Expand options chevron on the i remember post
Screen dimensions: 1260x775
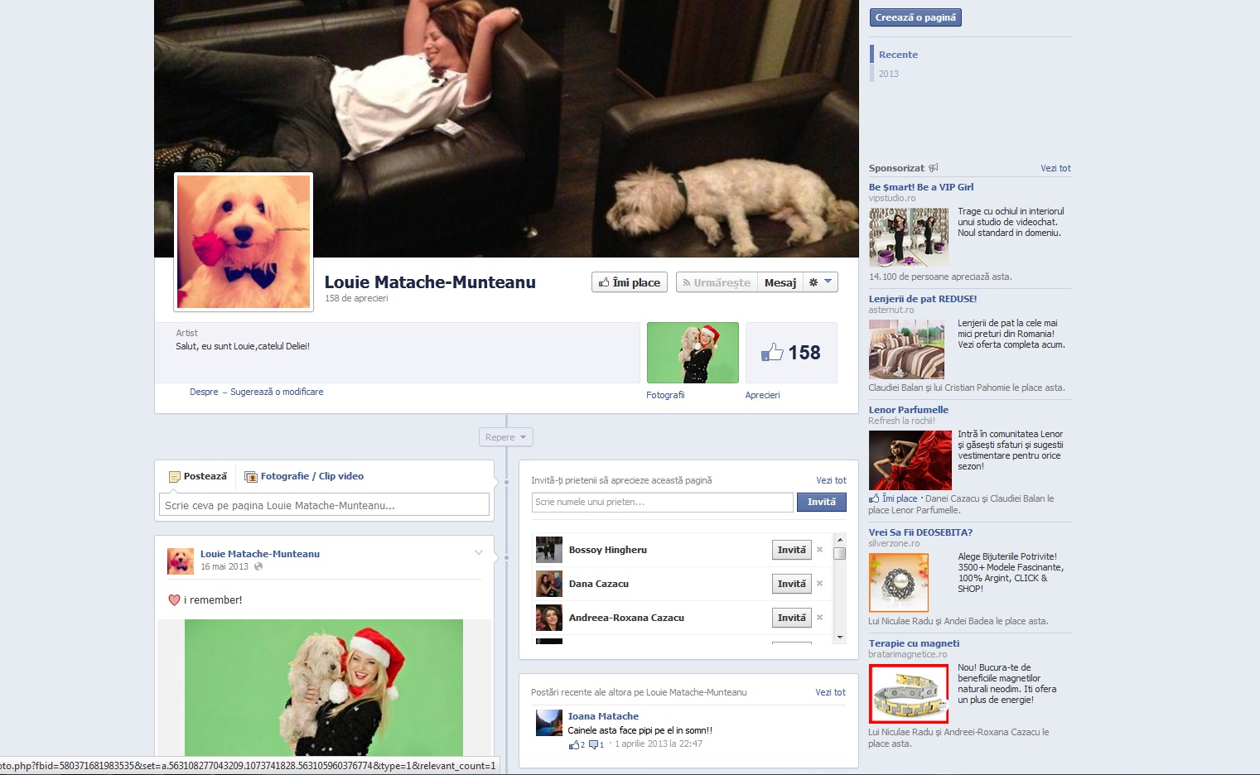pyautogui.click(x=479, y=554)
